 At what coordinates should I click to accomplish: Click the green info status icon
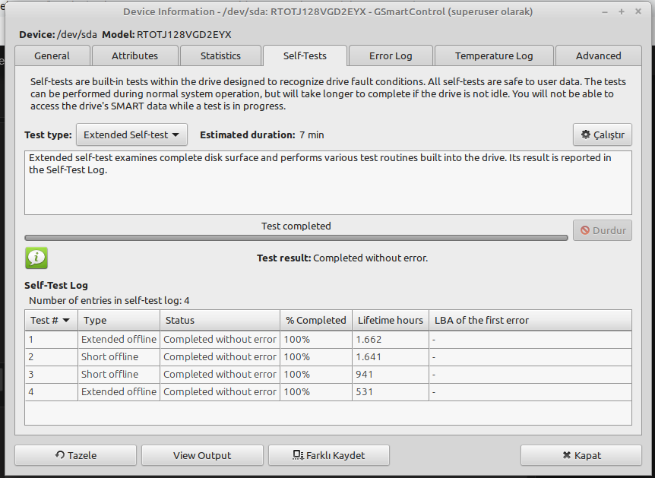coord(36,258)
